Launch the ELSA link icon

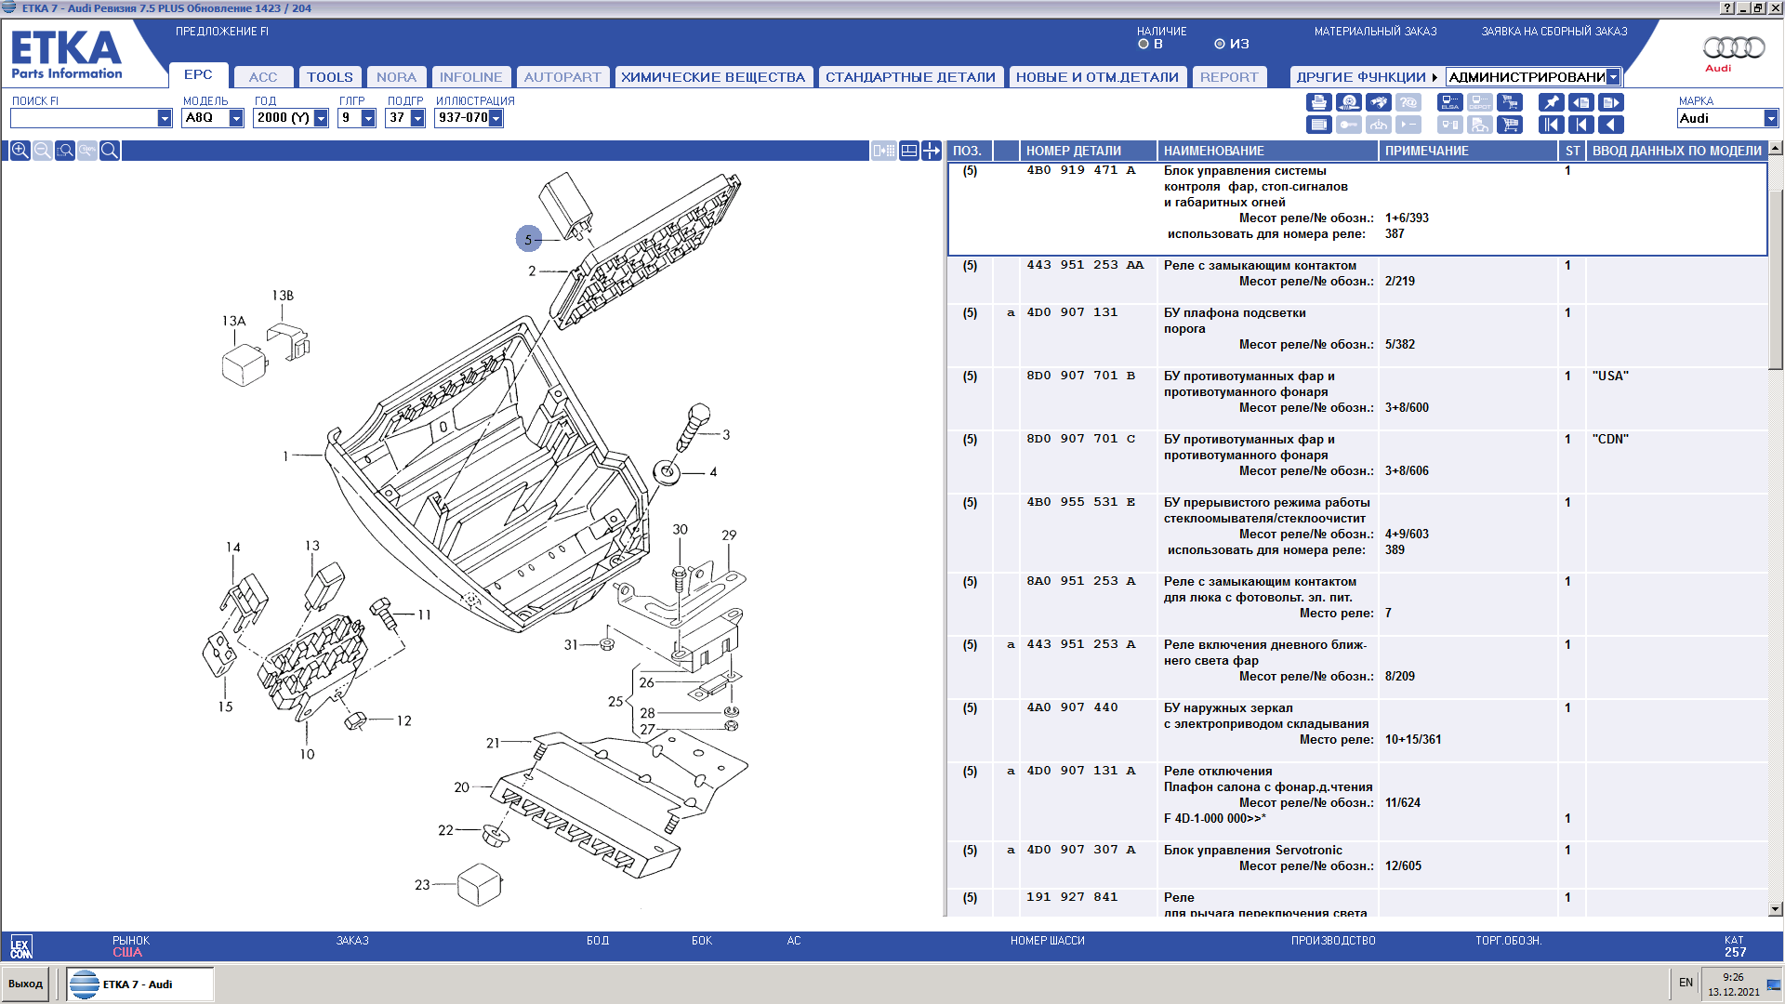tap(1450, 102)
